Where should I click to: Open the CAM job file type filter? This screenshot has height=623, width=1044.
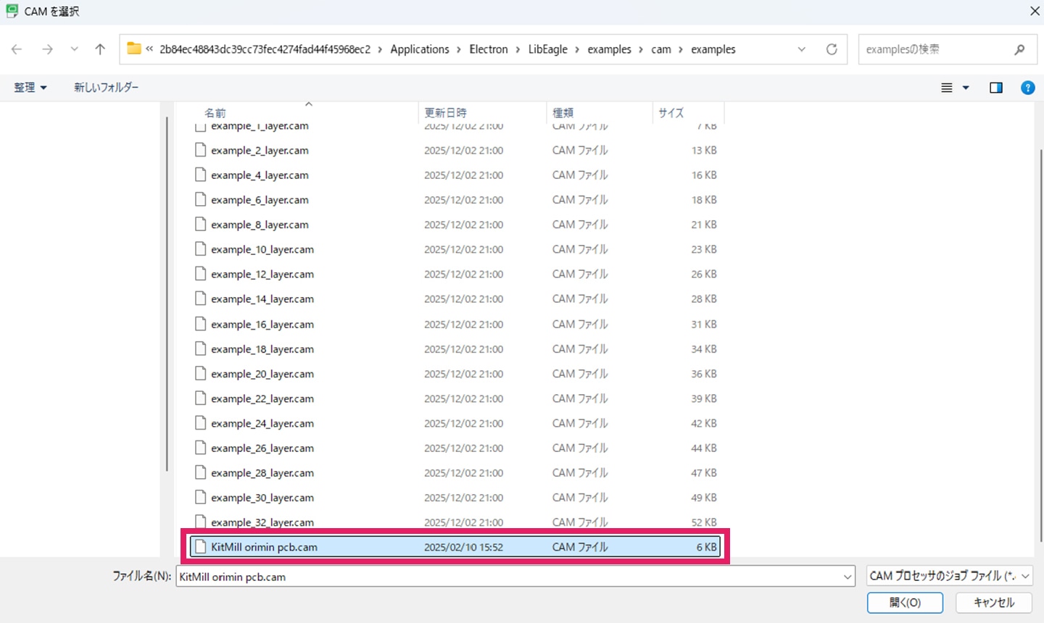[x=949, y=576]
